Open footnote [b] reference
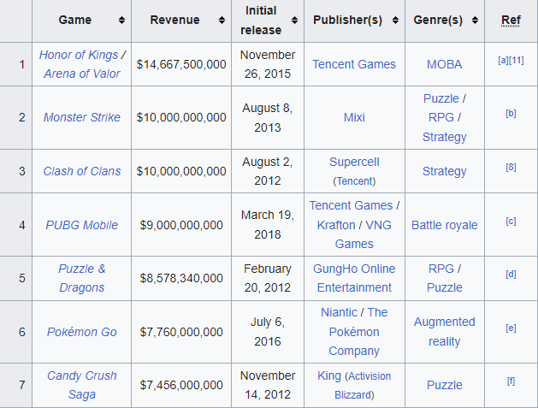Viewport: 538px width, 408px height. click(511, 114)
